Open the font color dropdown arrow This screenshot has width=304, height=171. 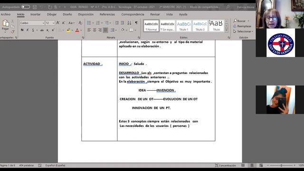tap(81, 30)
